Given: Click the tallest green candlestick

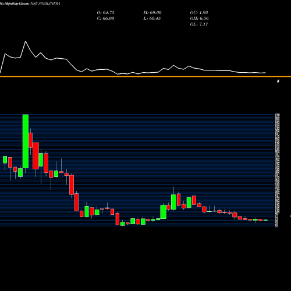Looking at the screenshot, I should (26, 141).
